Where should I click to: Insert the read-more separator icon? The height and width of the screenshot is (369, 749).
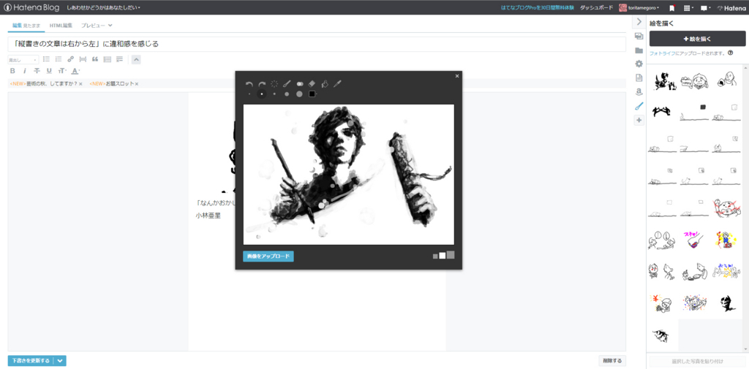click(83, 59)
